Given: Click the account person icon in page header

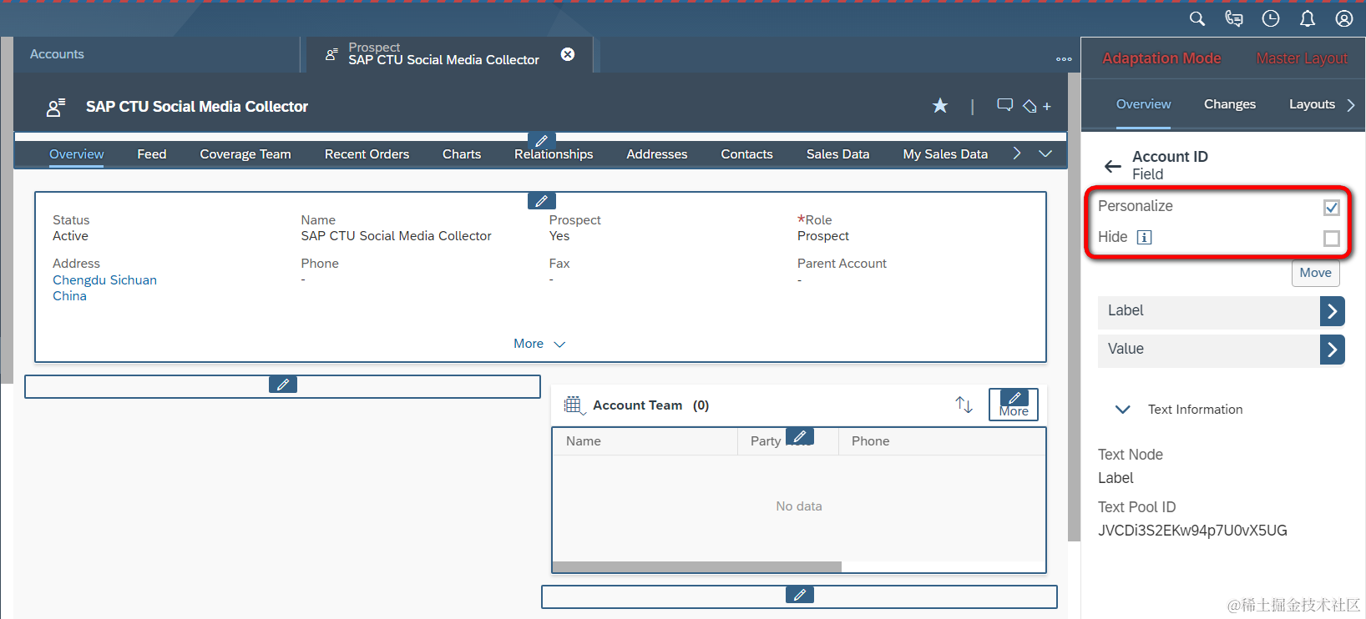Looking at the screenshot, I should 56,107.
